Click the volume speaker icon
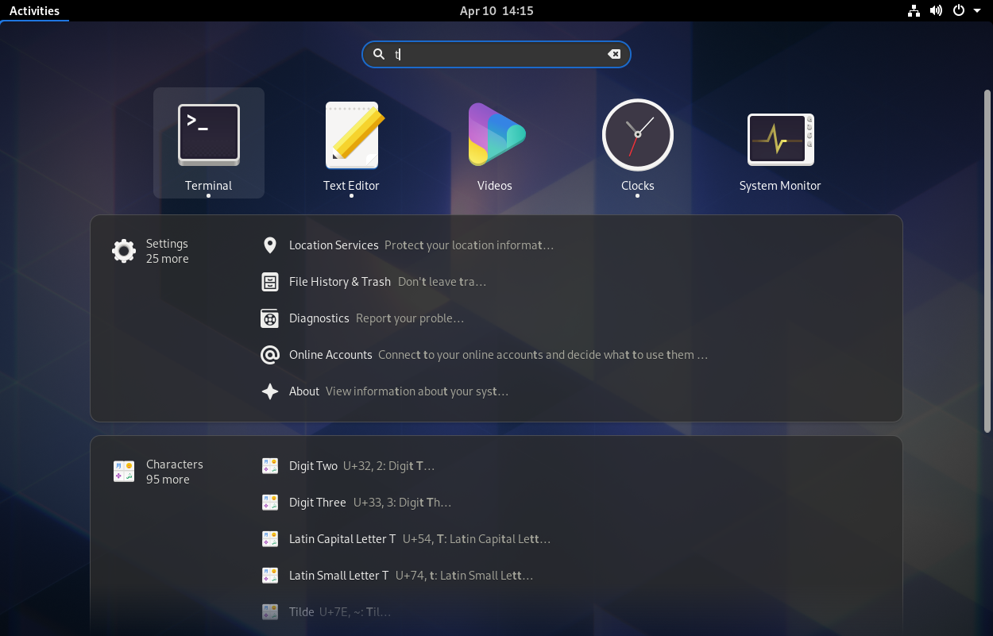This screenshot has width=993, height=636. pyautogui.click(x=936, y=11)
